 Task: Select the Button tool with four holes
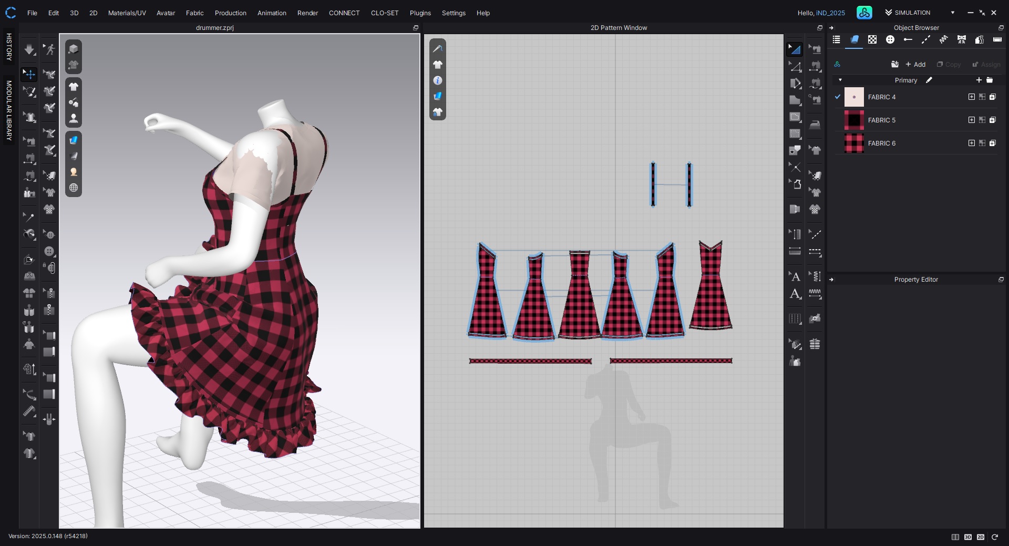pos(49,251)
